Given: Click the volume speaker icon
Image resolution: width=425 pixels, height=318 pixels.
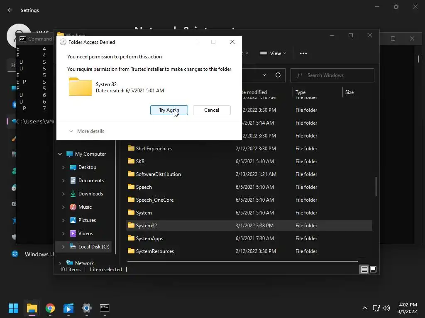Looking at the screenshot, I should (x=386, y=308).
